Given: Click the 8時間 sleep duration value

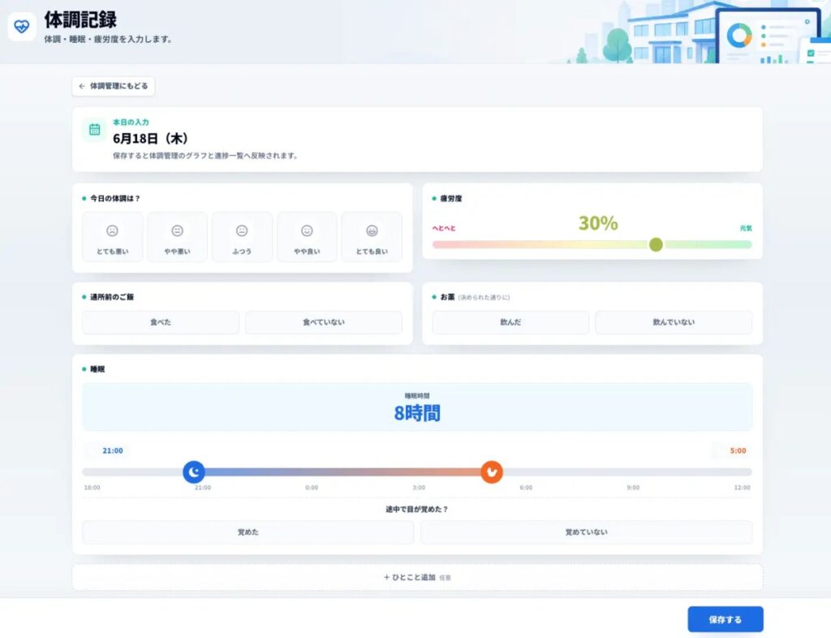Looking at the screenshot, I should pos(417,413).
